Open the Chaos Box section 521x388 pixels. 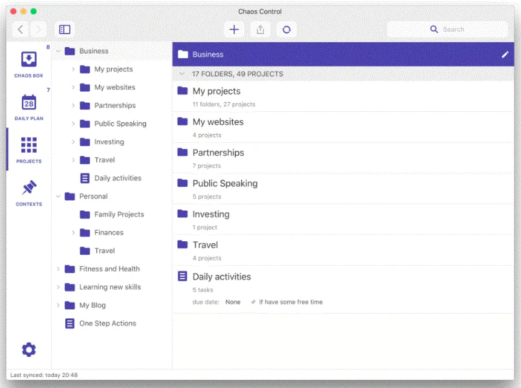tap(28, 65)
